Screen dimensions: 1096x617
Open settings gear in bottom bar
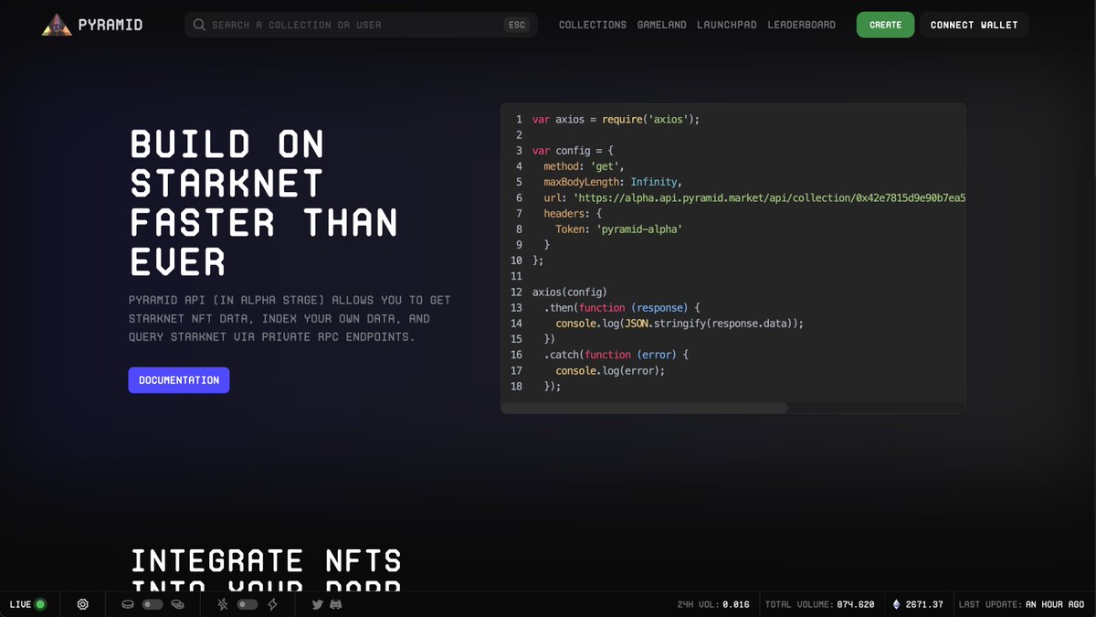tap(83, 604)
